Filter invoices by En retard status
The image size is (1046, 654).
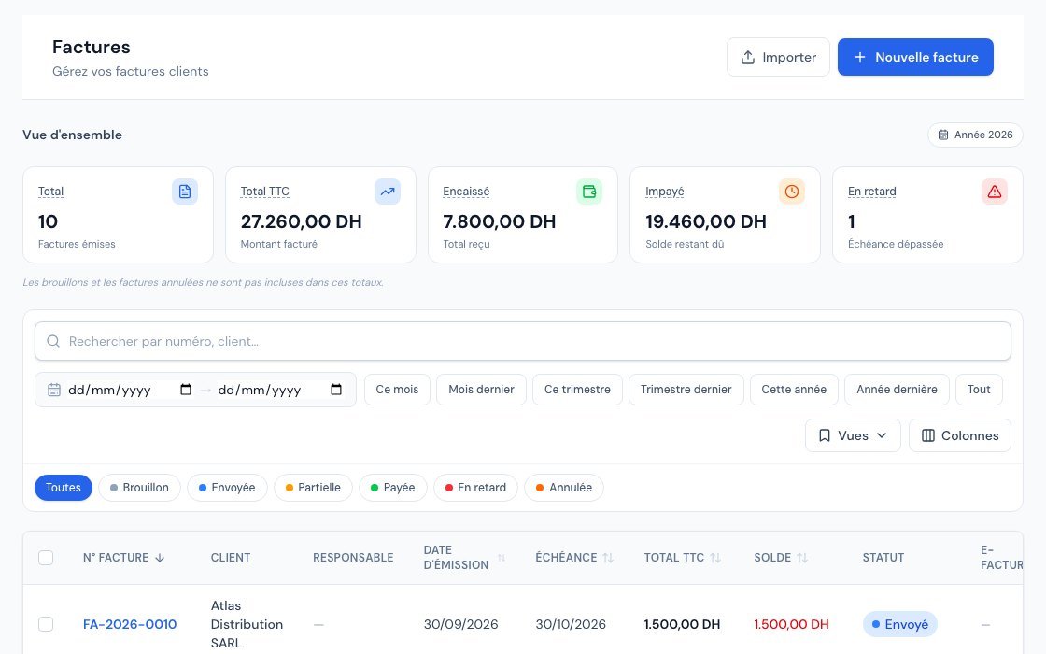coord(475,488)
